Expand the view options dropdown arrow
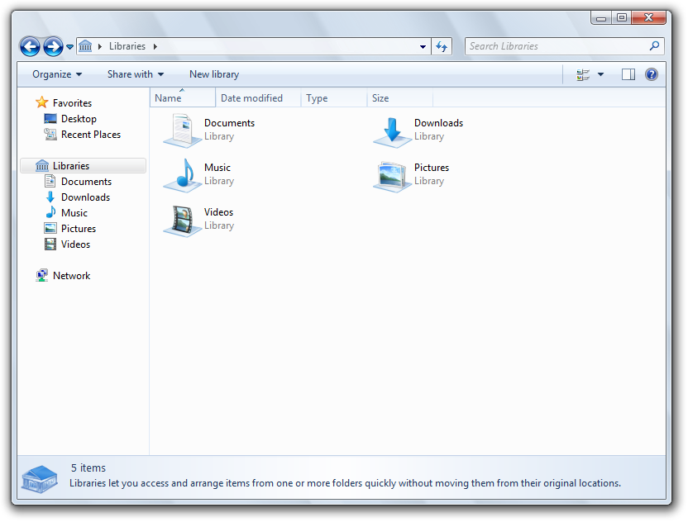Screen dimensions: 688x522 coord(601,74)
